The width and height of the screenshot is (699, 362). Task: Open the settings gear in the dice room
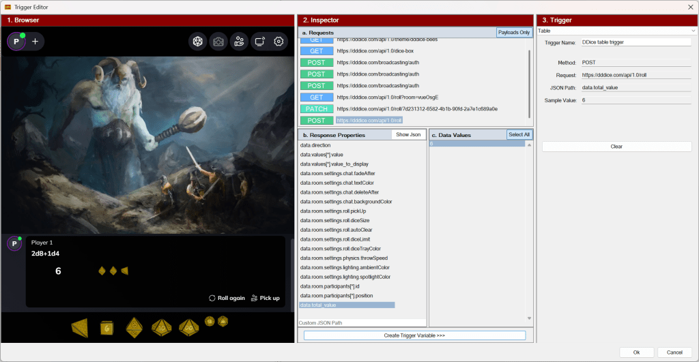pyautogui.click(x=279, y=42)
